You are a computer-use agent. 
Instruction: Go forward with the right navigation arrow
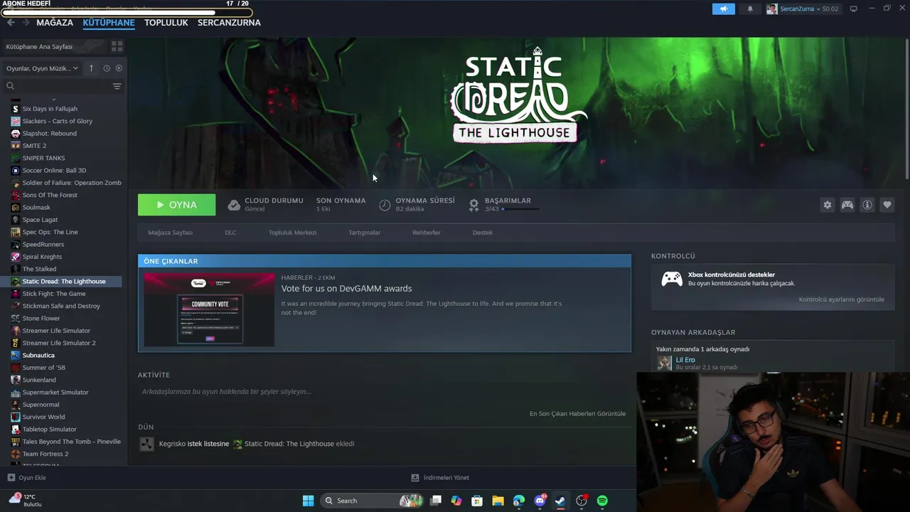[x=26, y=23]
